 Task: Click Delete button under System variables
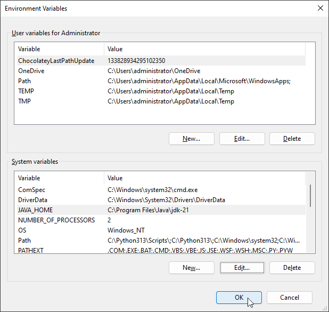click(292, 268)
